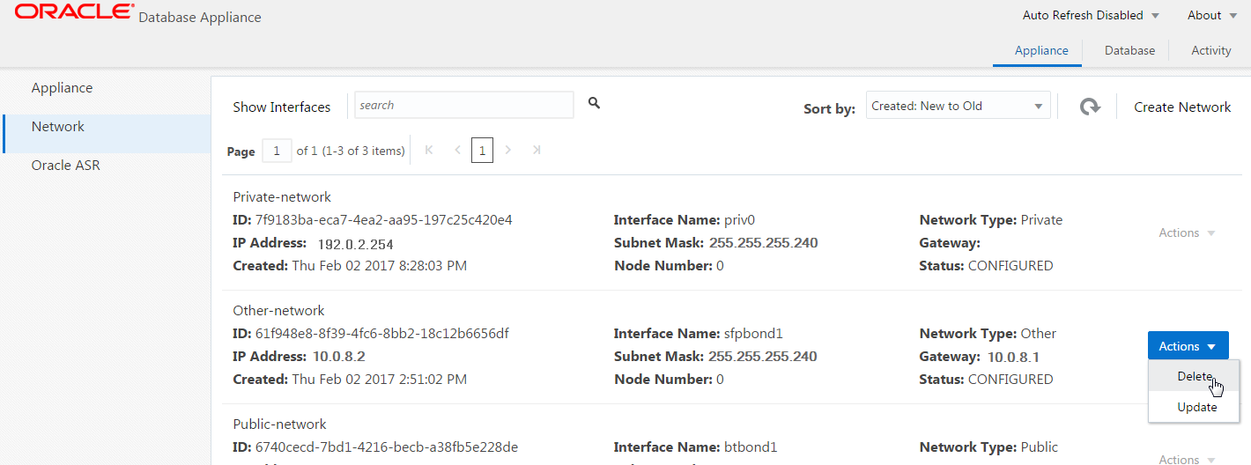Click the Oracle logo
1251x465 pixels.
click(75, 12)
